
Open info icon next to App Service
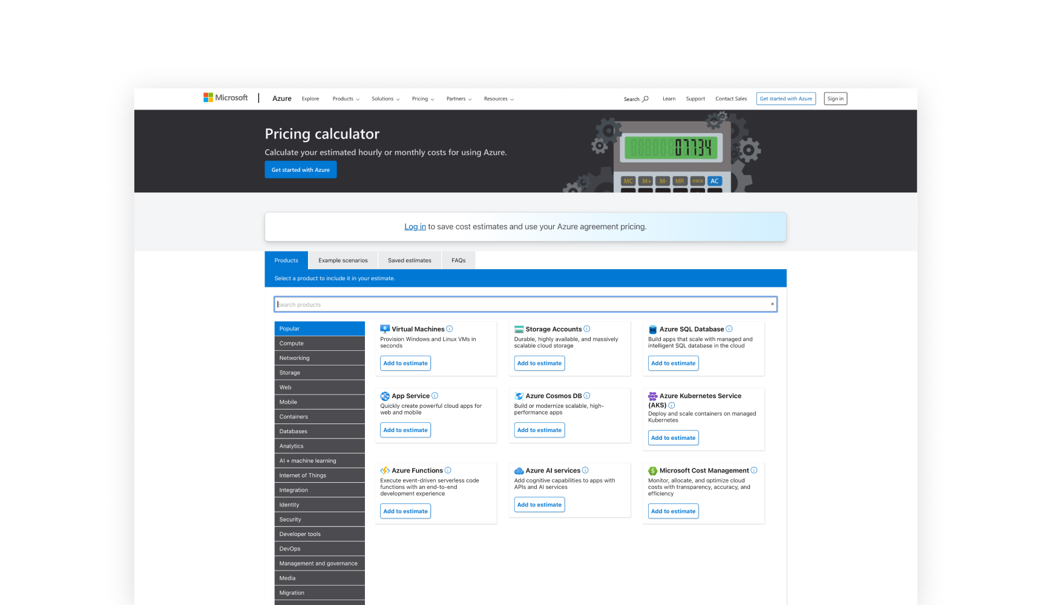(435, 396)
